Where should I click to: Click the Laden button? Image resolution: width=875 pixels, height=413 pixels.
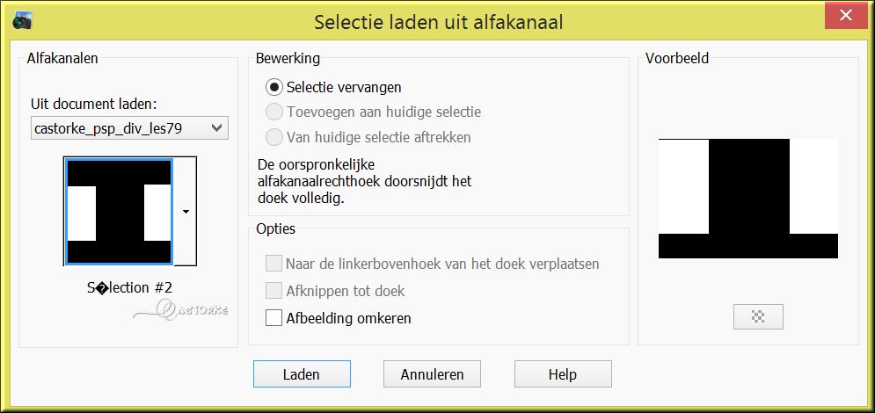point(302,374)
